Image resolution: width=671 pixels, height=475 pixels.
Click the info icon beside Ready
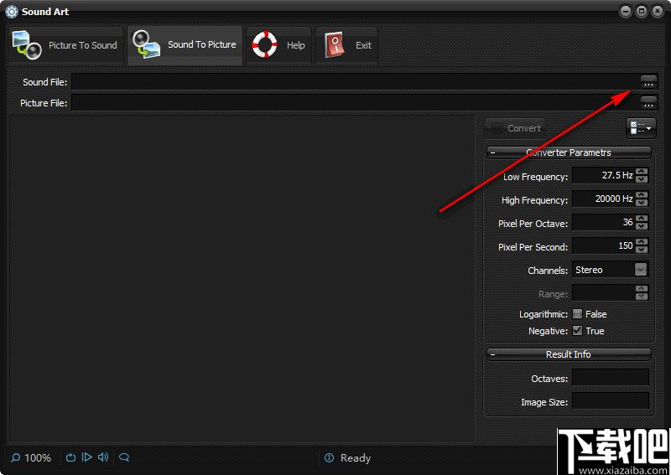point(329,458)
